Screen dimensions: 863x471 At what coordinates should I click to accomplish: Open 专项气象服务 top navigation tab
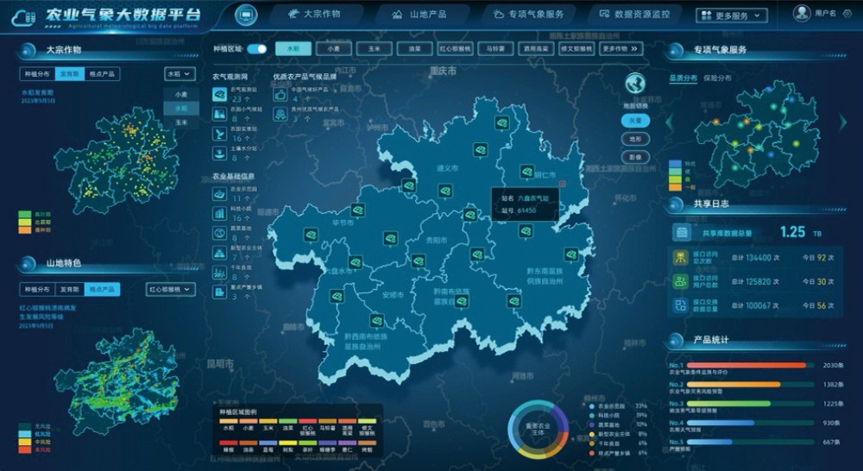coord(529,15)
